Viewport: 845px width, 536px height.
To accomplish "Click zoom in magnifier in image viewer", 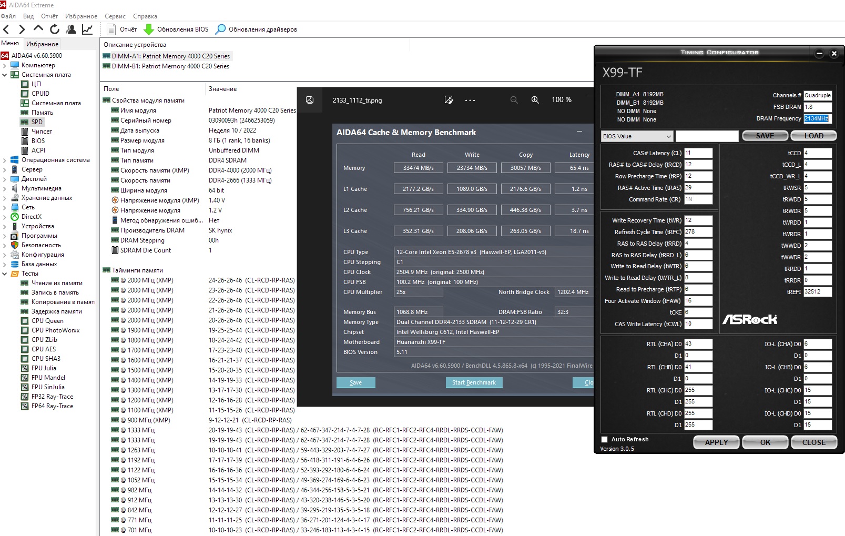I will click(x=535, y=100).
